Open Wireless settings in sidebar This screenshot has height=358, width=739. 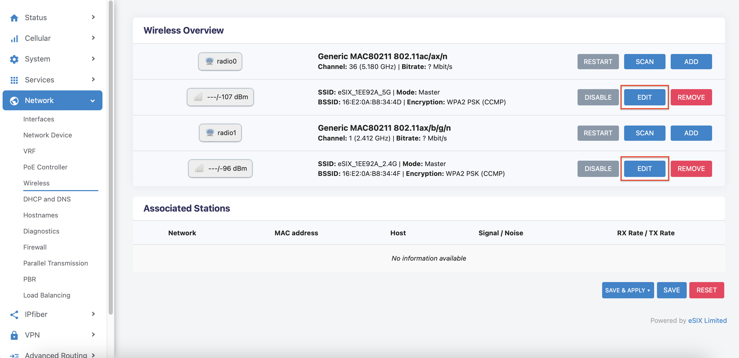coord(36,183)
